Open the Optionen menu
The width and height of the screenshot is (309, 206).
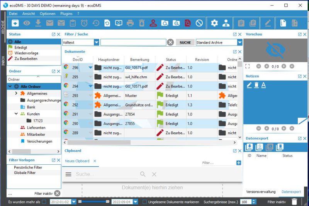(48, 14)
